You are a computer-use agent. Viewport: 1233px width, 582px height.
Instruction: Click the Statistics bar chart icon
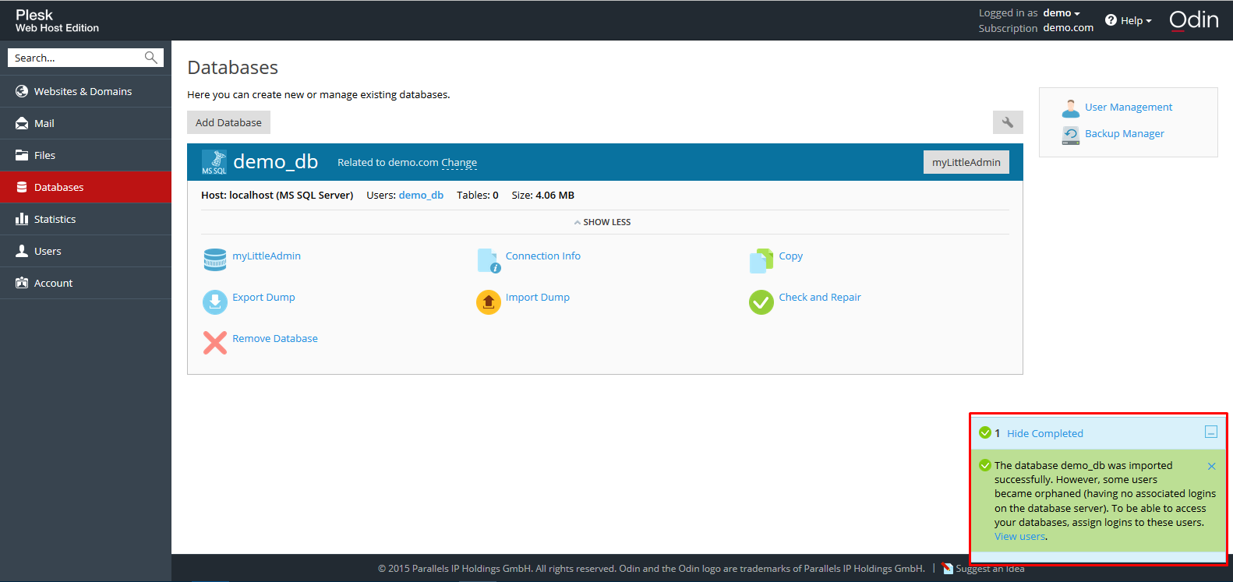[22, 219]
